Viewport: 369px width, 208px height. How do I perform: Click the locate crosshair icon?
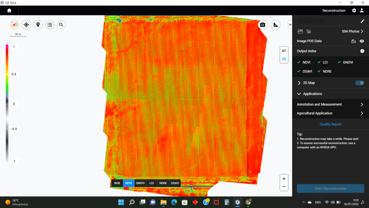pos(26,25)
